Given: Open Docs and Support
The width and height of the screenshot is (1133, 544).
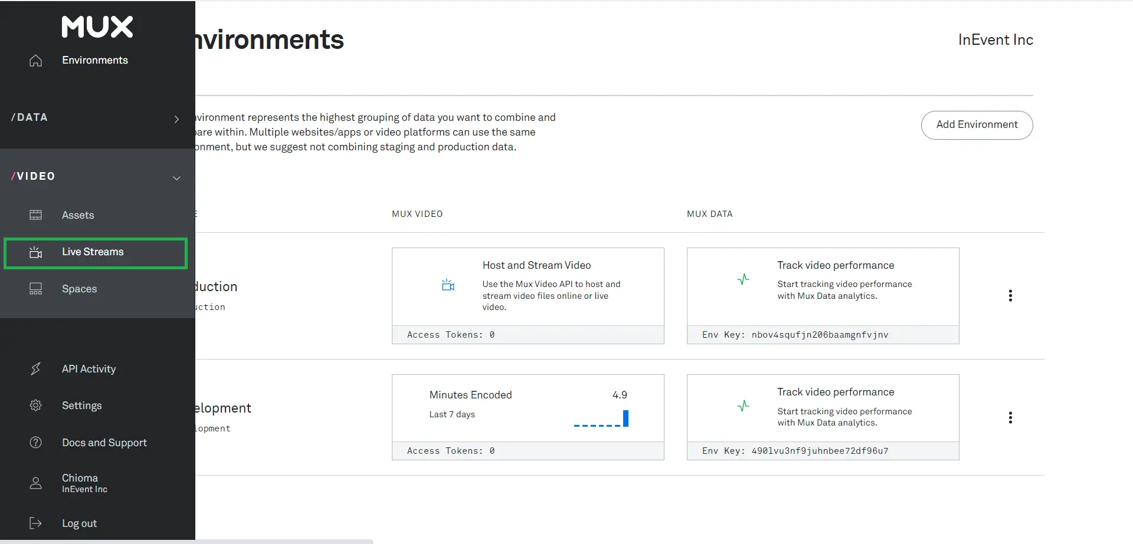Looking at the screenshot, I should point(104,443).
